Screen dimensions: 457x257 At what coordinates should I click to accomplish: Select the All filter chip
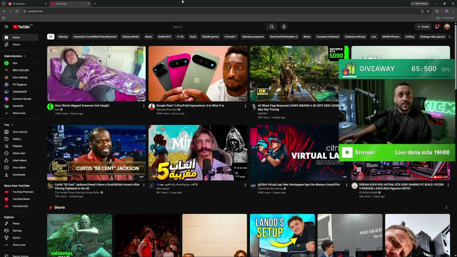click(51, 37)
